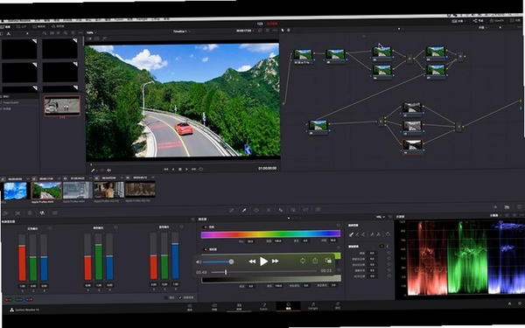Click the first copy-channel button at mixer bottom

[x=9, y=300]
